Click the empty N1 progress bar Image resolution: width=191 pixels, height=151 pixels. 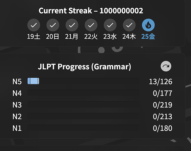tap(83, 128)
